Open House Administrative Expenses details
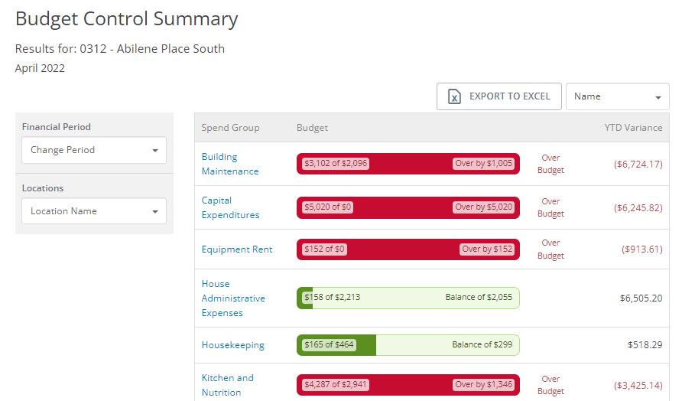 tap(233, 298)
